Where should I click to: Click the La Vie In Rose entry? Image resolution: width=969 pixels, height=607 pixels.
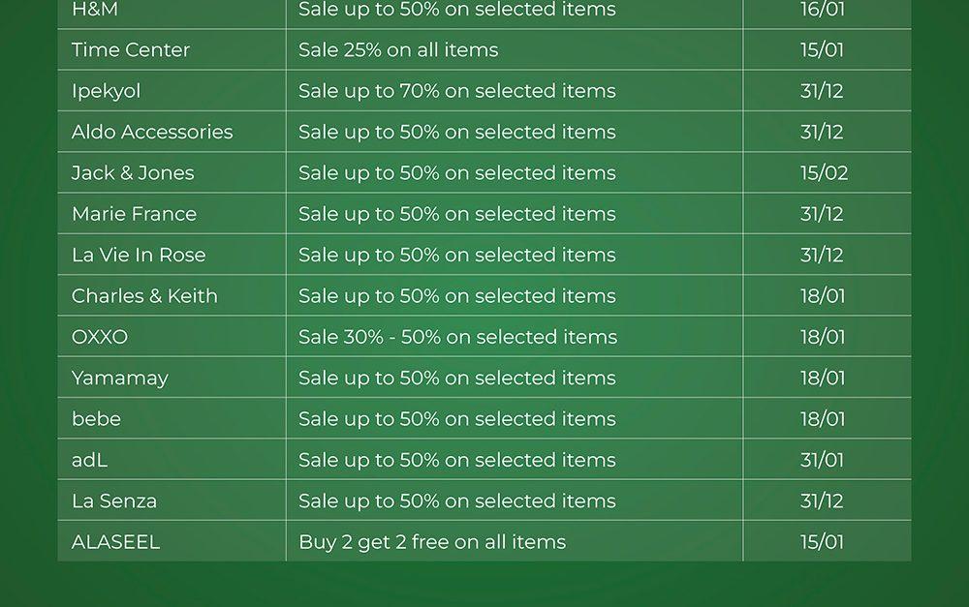click(139, 255)
